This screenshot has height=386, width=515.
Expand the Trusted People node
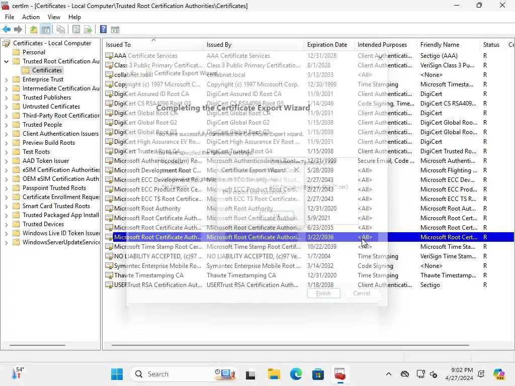(x=6, y=125)
